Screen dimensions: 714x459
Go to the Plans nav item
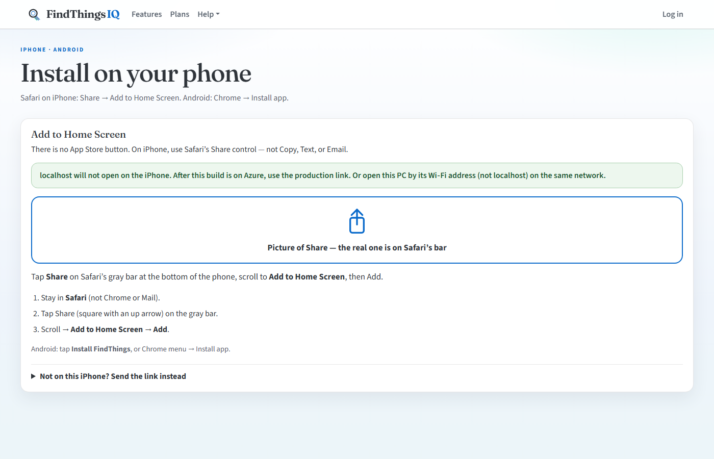pos(180,14)
